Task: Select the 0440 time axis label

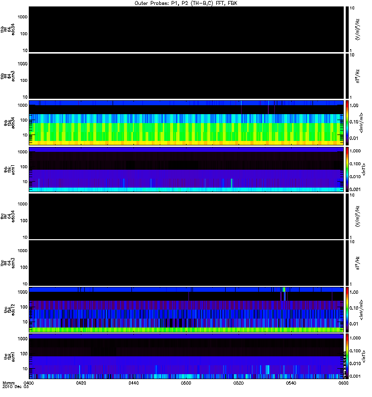Action: tap(133, 383)
